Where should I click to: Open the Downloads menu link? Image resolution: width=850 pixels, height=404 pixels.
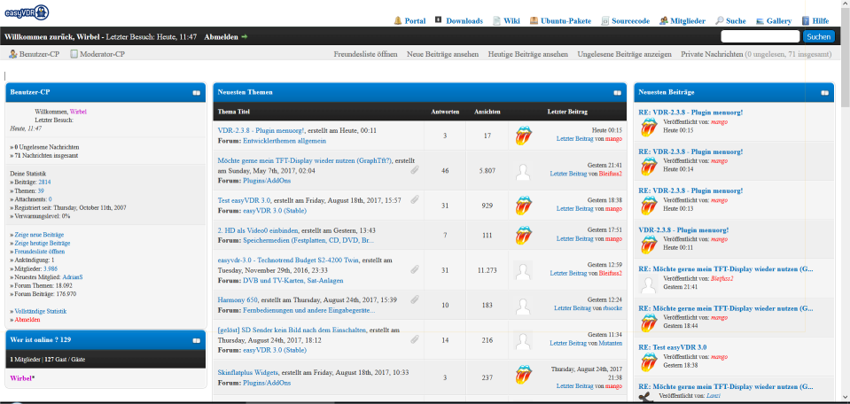pos(464,21)
